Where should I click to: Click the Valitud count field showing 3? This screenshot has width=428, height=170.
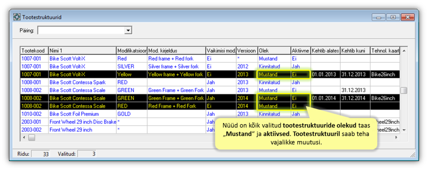(87, 154)
